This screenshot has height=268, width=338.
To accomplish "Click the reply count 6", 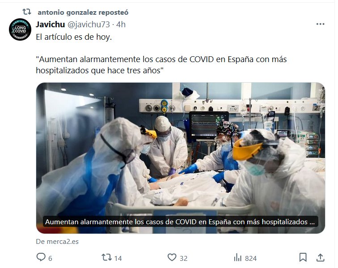I will click(50, 258).
